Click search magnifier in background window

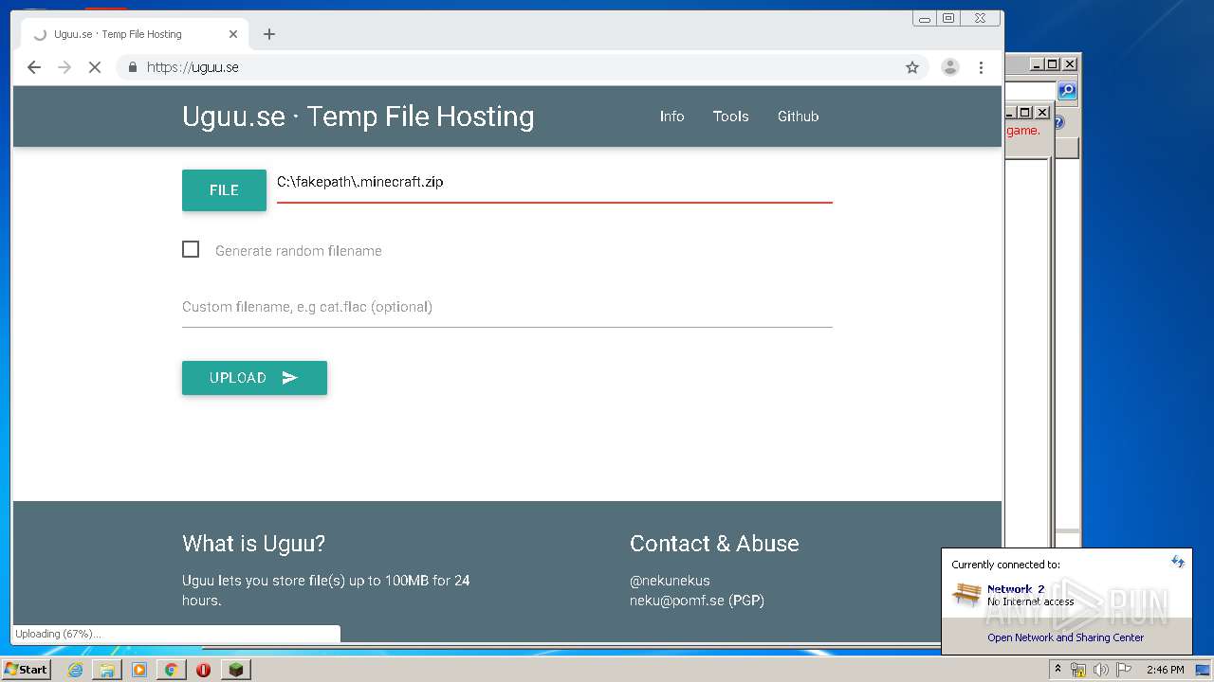(1067, 91)
